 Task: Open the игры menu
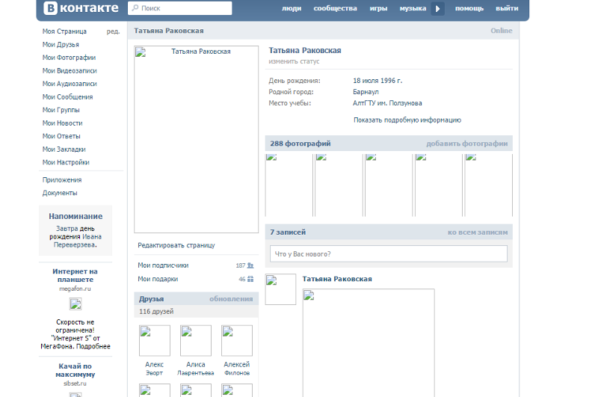pos(378,8)
